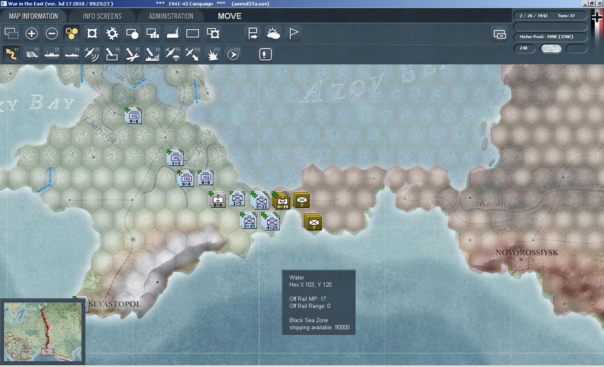Zoom in the map with plus icon
The image size is (604, 367).
pos(31,33)
